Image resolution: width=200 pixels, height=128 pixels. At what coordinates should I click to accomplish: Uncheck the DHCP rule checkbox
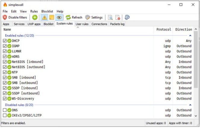[x=5, y=41]
